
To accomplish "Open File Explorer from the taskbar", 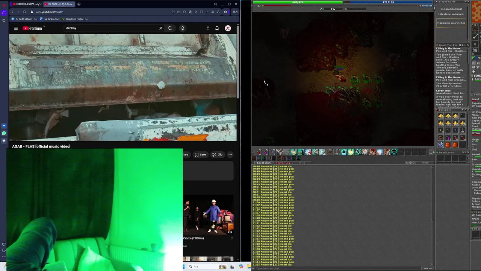I will tap(249, 266).
